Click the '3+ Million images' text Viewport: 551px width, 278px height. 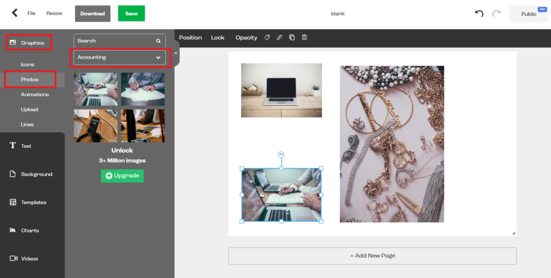point(122,160)
